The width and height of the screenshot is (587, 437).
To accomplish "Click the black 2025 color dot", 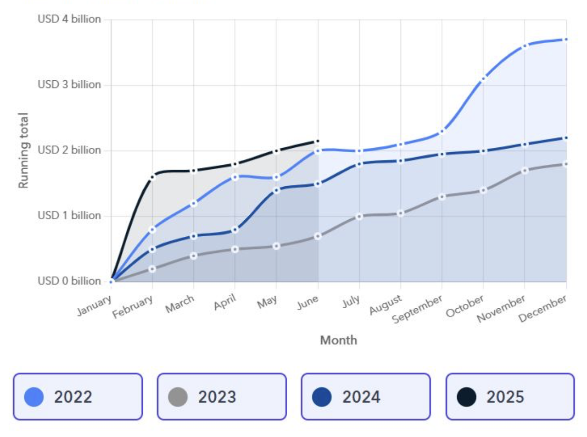I will 467,397.
